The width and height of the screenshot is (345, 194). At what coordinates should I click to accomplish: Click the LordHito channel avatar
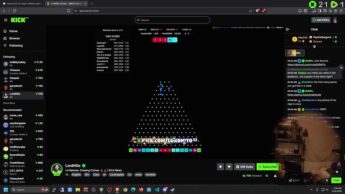[57, 169]
